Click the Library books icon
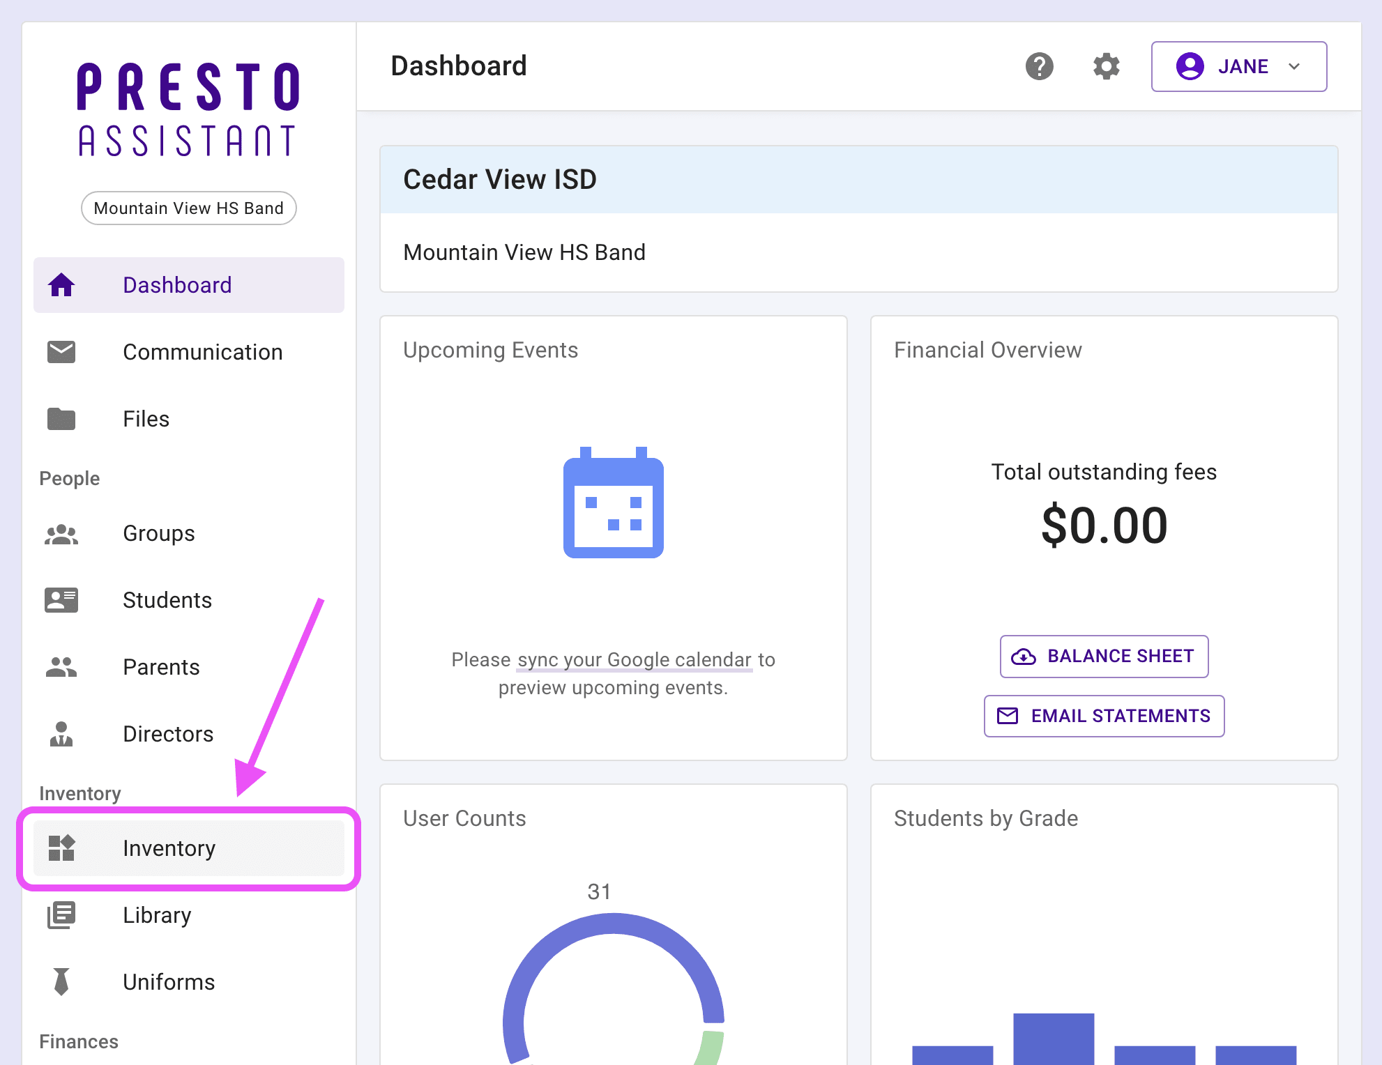The height and width of the screenshot is (1065, 1382). [x=61, y=915]
